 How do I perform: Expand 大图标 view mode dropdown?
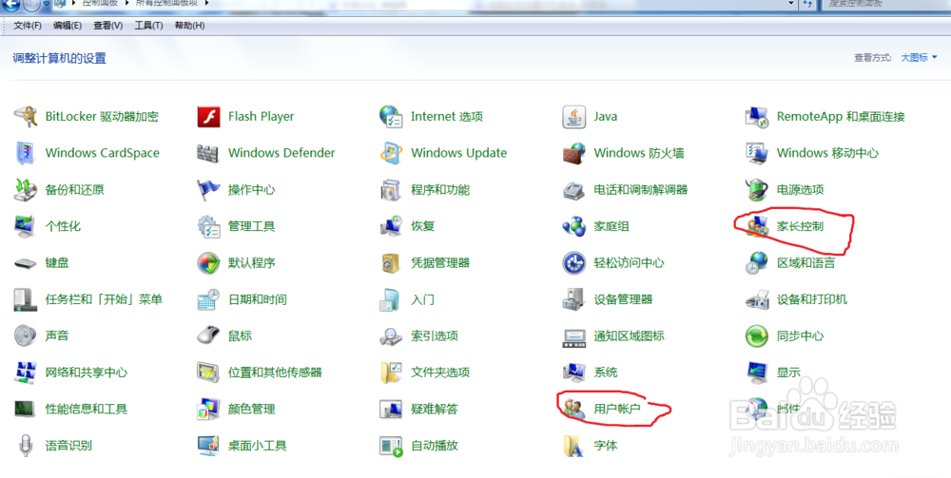pos(919,58)
